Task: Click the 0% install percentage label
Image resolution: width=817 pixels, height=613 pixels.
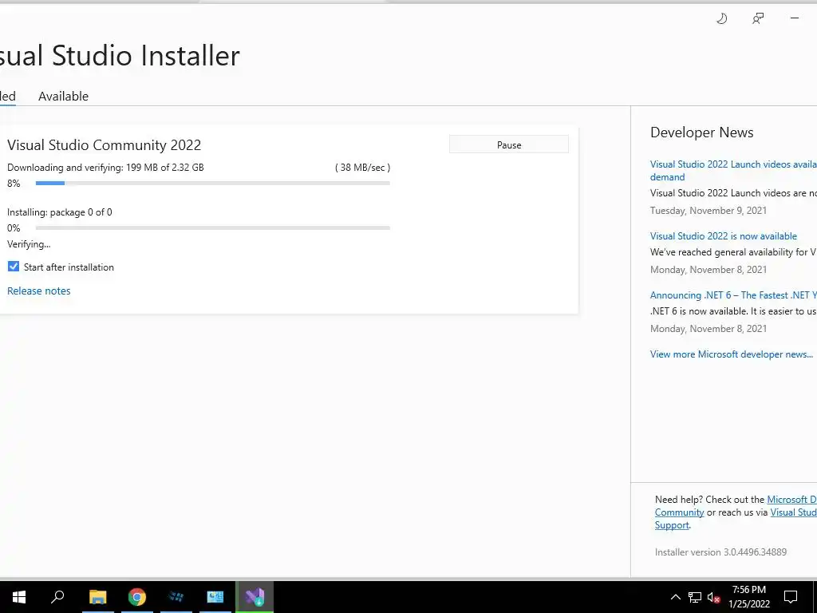Action: coord(14,228)
